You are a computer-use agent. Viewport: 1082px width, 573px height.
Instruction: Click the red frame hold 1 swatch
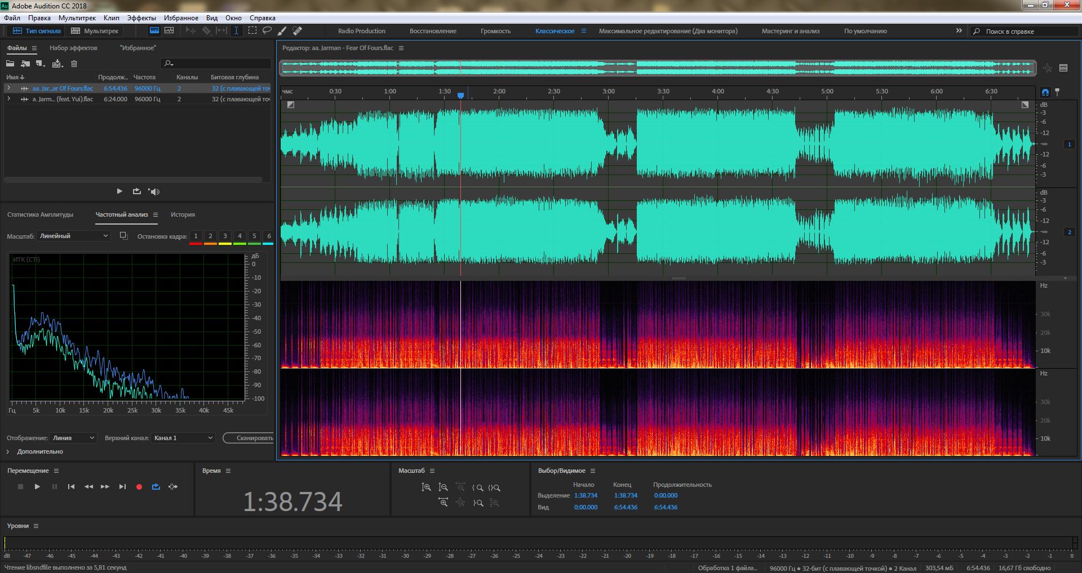click(196, 237)
